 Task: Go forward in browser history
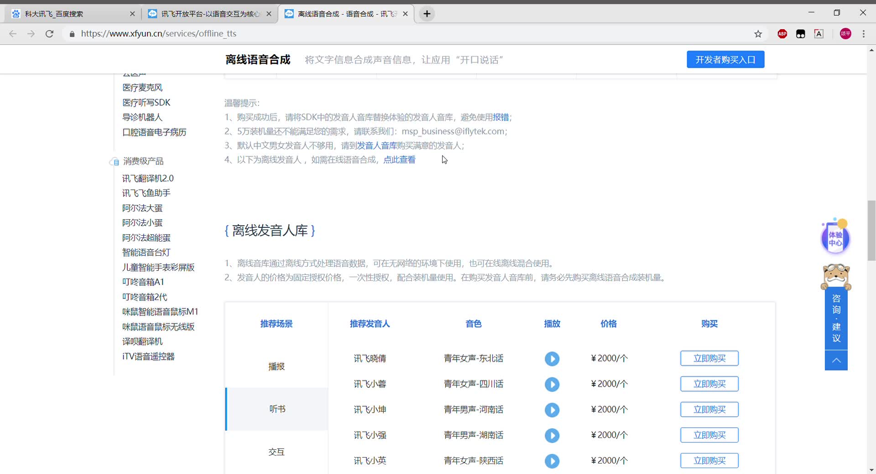click(x=31, y=34)
